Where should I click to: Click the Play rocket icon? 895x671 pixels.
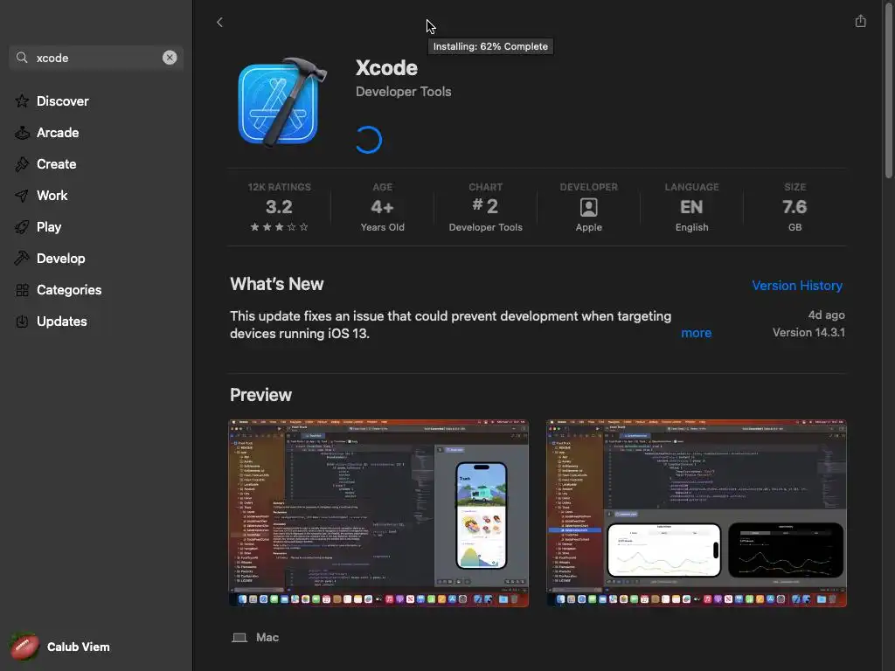[x=22, y=227]
